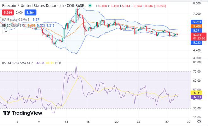
Task: Select the BB 20 close indicator legend
Action: point(14,25)
